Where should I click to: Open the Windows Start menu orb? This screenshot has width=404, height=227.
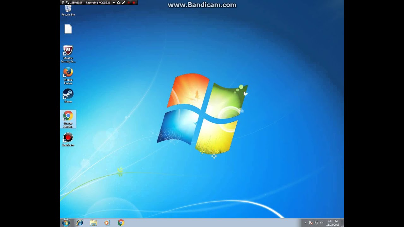[x=66, y=223]
